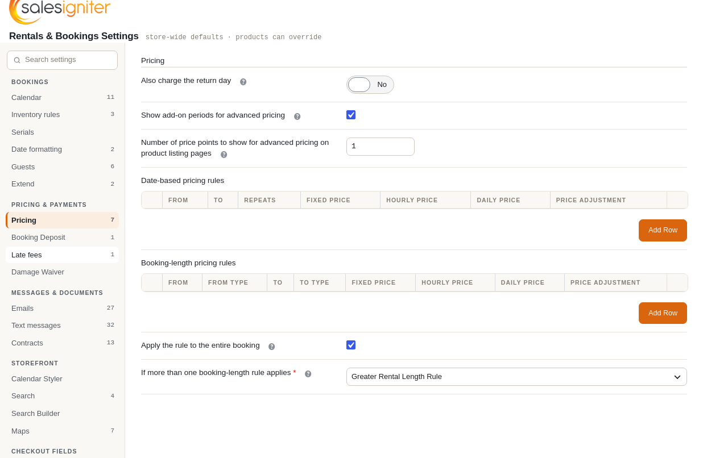Click the Sales Igniter logo
This screenshot has height=458, width=703.
60,11
